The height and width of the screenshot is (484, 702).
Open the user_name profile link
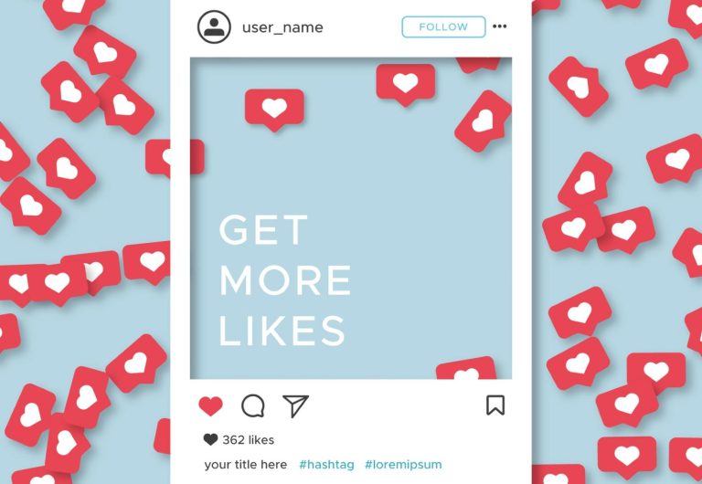click(x=282, y=27)
